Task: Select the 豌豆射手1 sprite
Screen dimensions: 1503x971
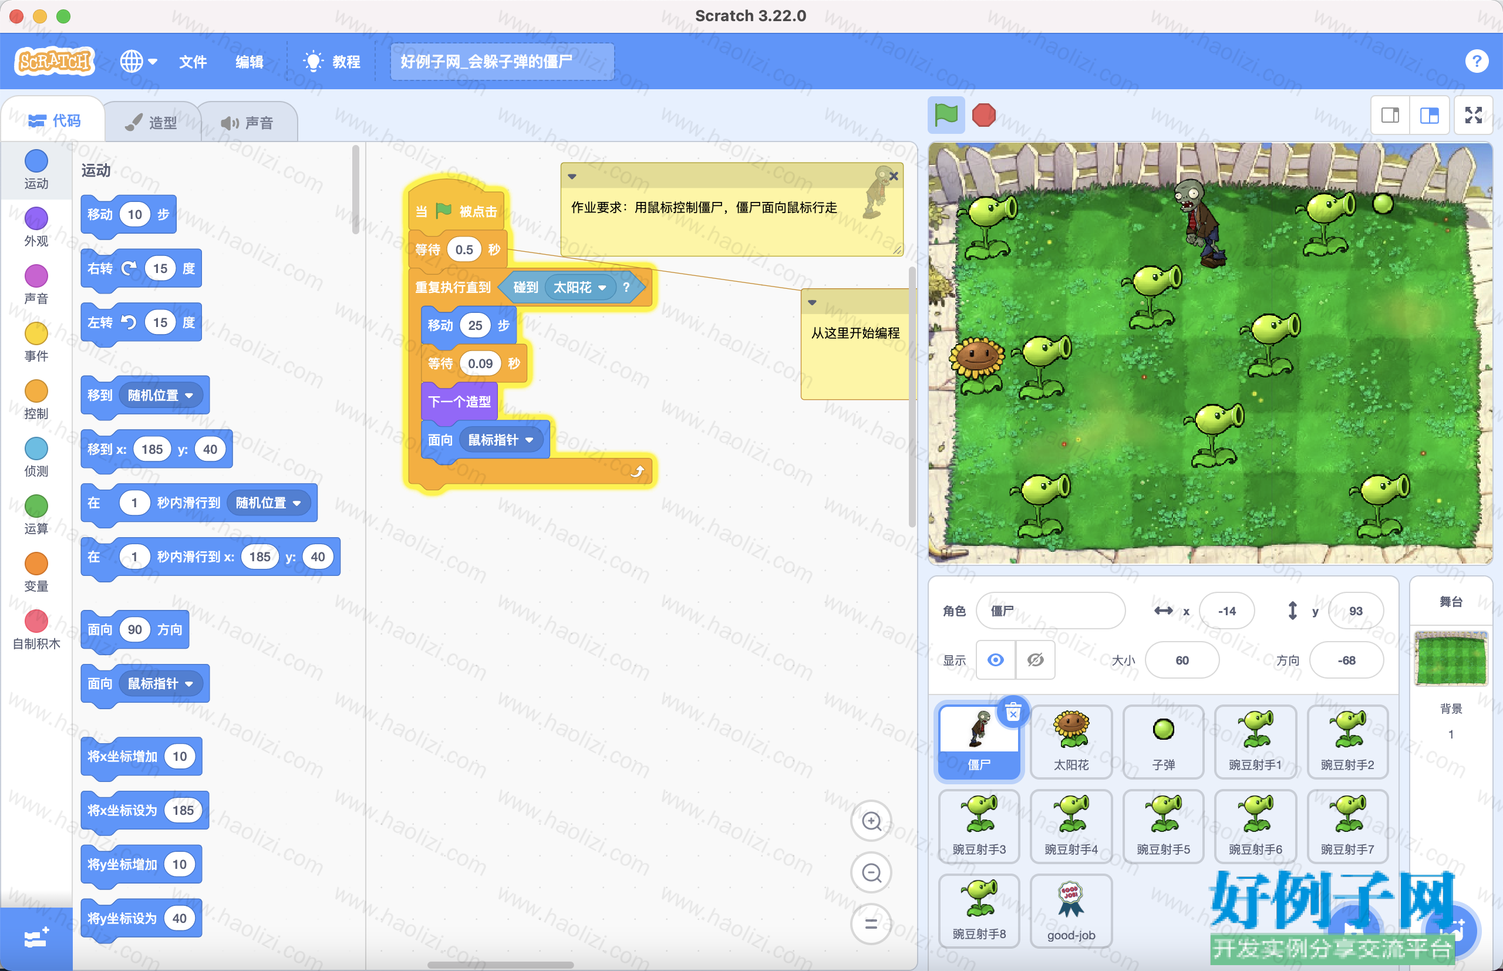Action: point(1255,742)
